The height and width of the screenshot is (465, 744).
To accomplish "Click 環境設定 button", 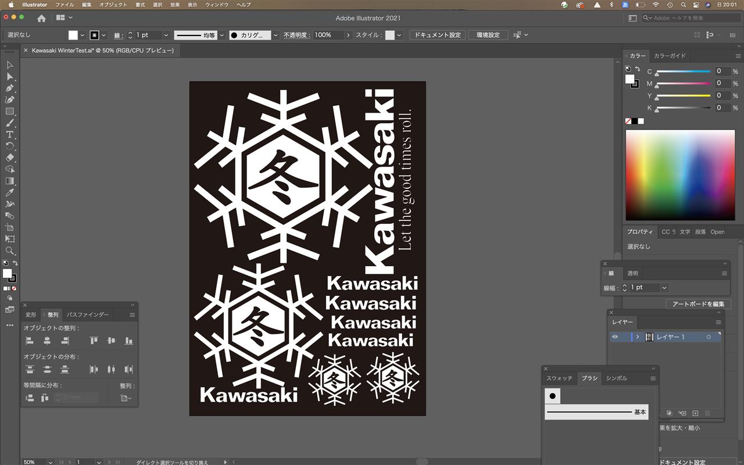I will pos(488,35).
